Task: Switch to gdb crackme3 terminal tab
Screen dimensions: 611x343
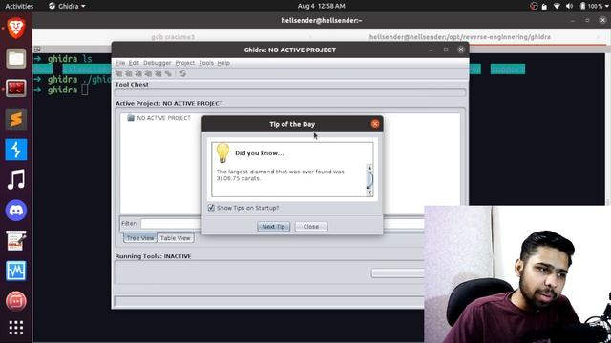Action: point(173,37)
